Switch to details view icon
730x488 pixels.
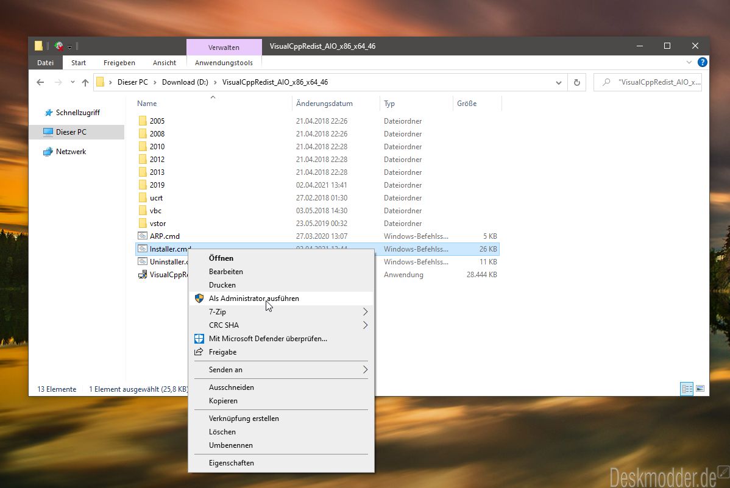(687, 389)
